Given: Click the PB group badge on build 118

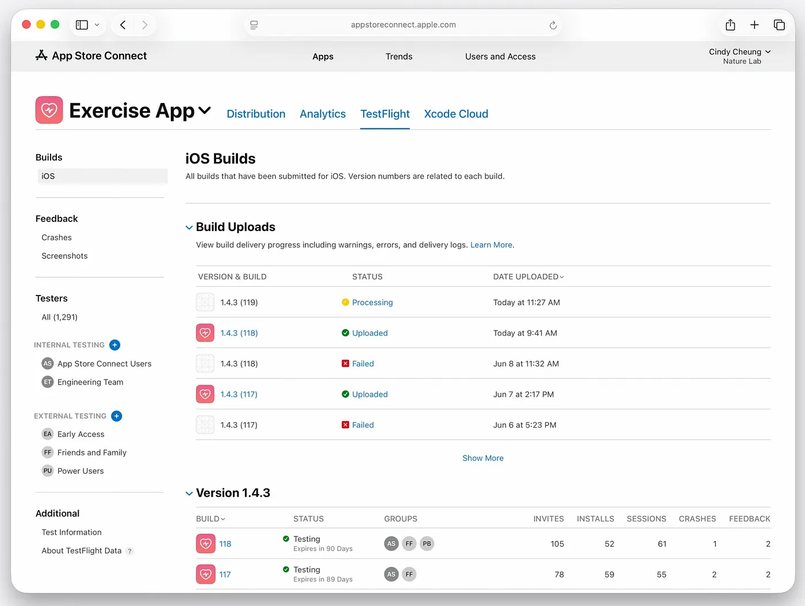Looking at the screenshot, I should [x=427, y=544].
